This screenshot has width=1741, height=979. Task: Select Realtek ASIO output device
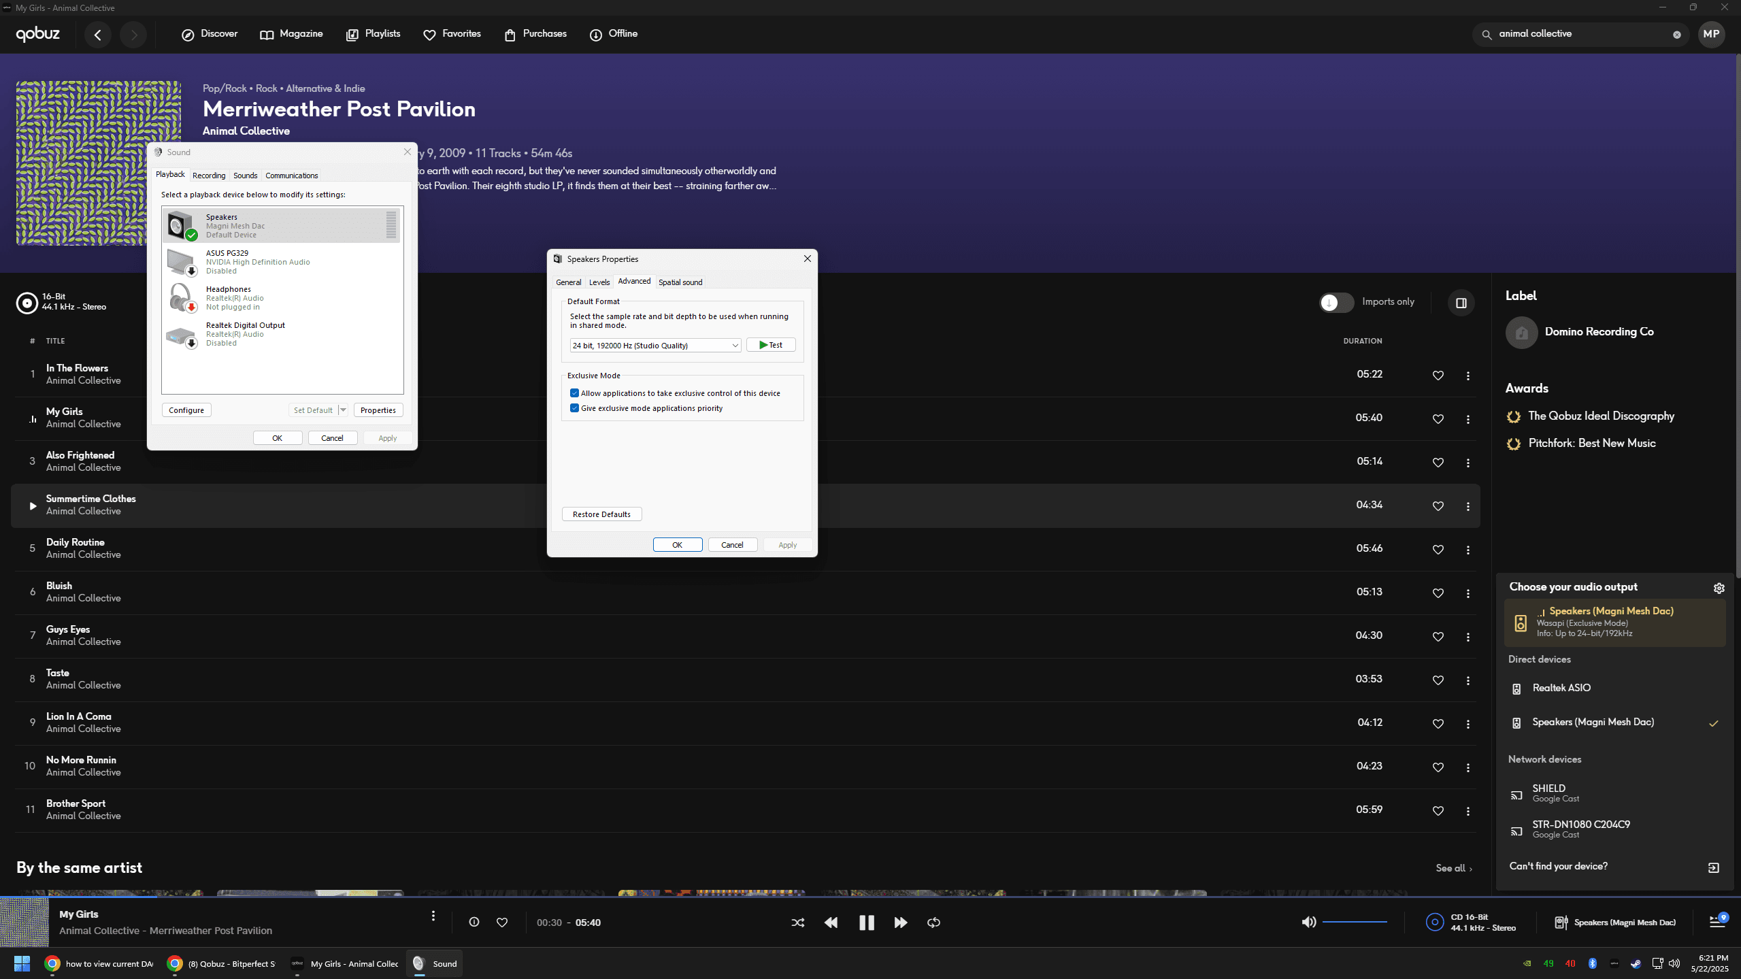pyautogui.click(x=1614, y=688)
